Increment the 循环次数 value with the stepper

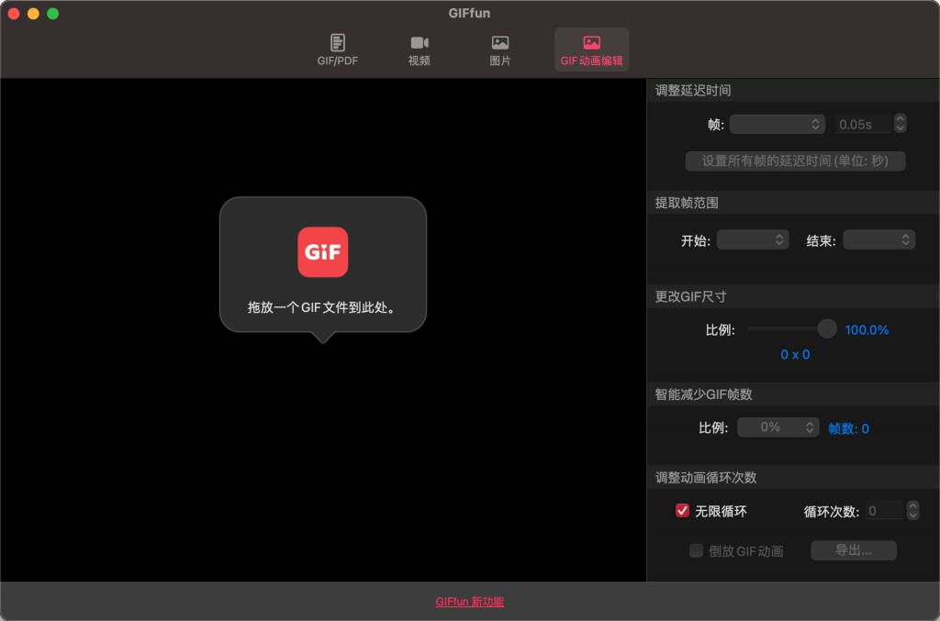click(x=912, y=506)
